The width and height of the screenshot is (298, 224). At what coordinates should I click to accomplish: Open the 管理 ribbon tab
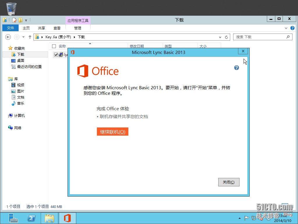point(77,28)
